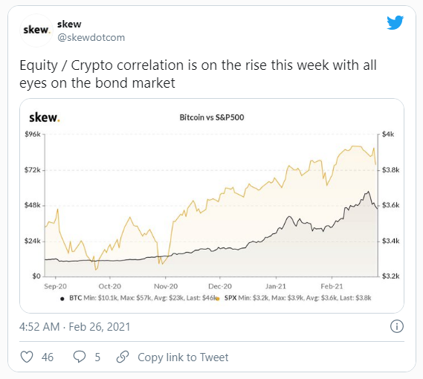Screen dimensions: 423x379
Task: Click the 5 replies count
Action: coord(97,357)
